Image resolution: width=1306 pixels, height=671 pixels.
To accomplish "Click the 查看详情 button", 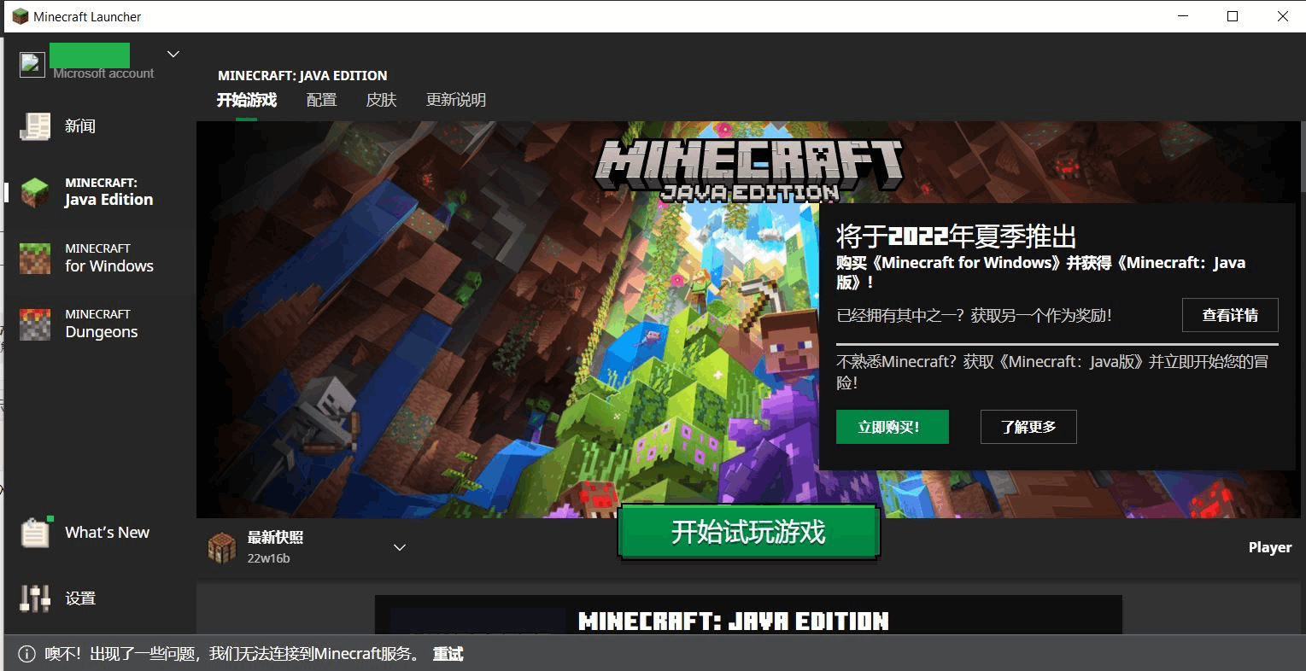I will click(x=1230, y=315).
